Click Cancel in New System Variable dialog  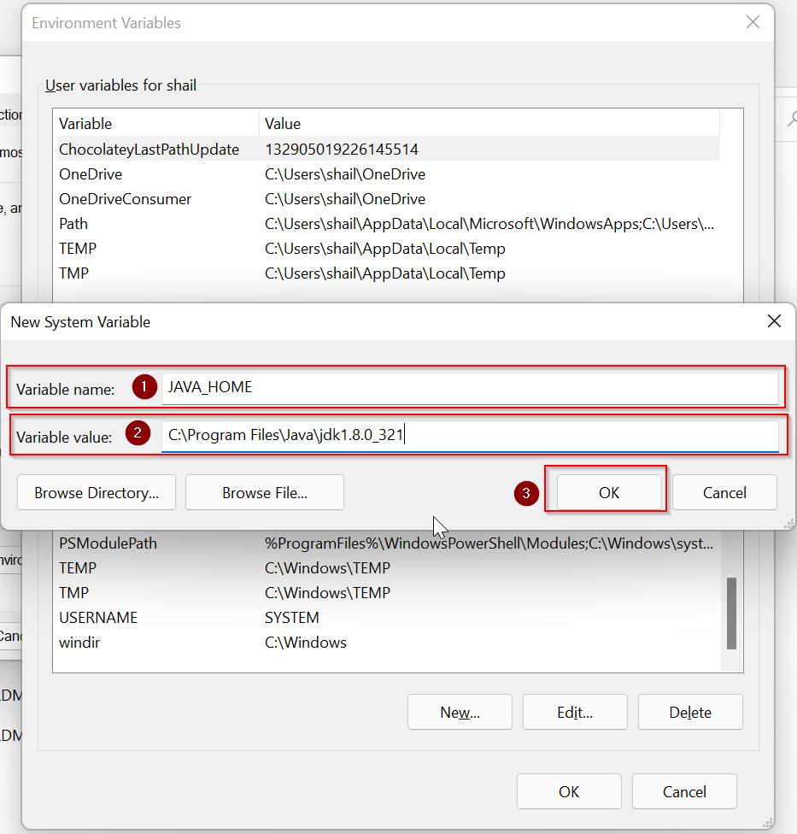coord(724,492)
